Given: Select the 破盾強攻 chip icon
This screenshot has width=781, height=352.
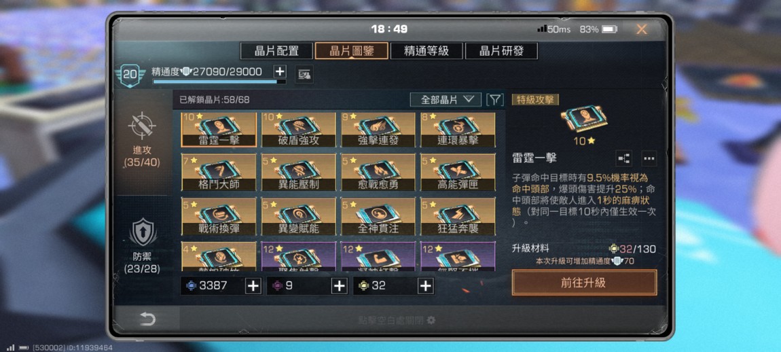Looking at the screenshot, I should (x=298, y=130).
